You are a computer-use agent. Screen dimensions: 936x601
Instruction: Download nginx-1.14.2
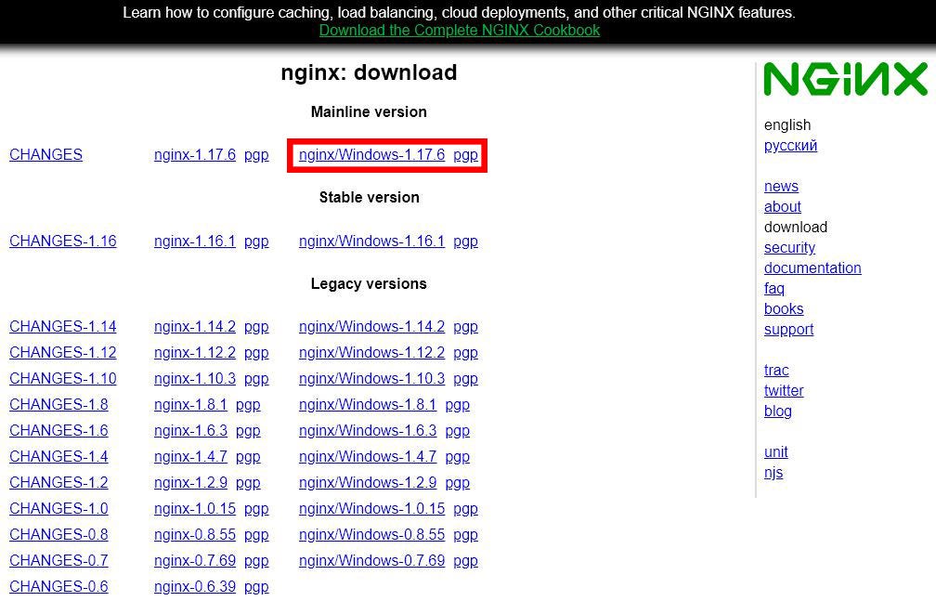coord(195,326)
